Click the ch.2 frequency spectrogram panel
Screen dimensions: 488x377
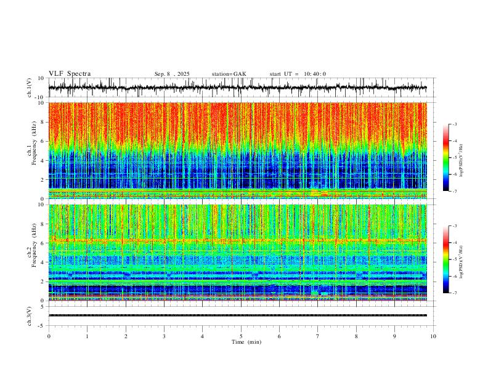tap(238, 253)
